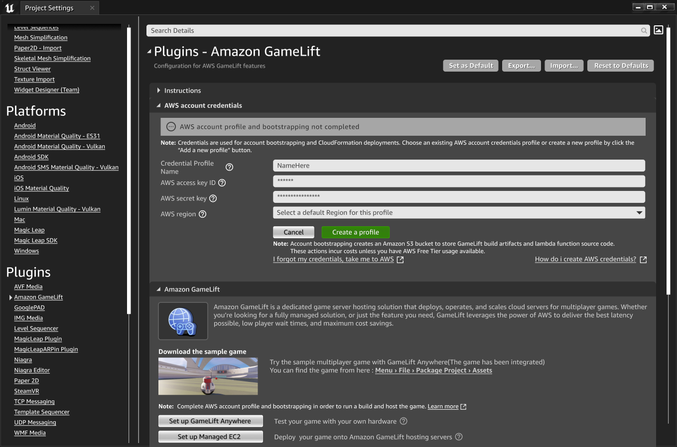Click help icon beside Deploy your game text
The image size is (677, 447).
point(459,437)
